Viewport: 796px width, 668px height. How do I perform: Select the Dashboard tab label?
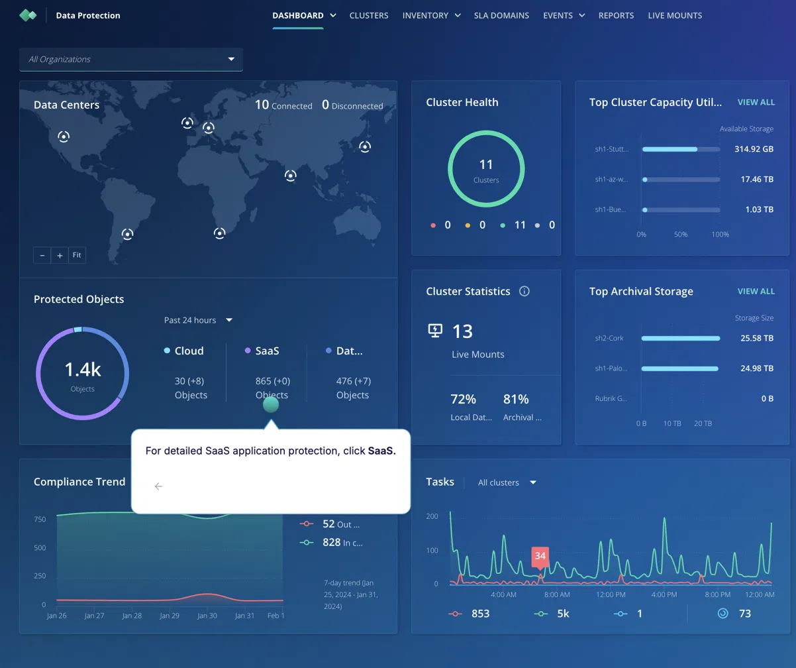[298, 15]
